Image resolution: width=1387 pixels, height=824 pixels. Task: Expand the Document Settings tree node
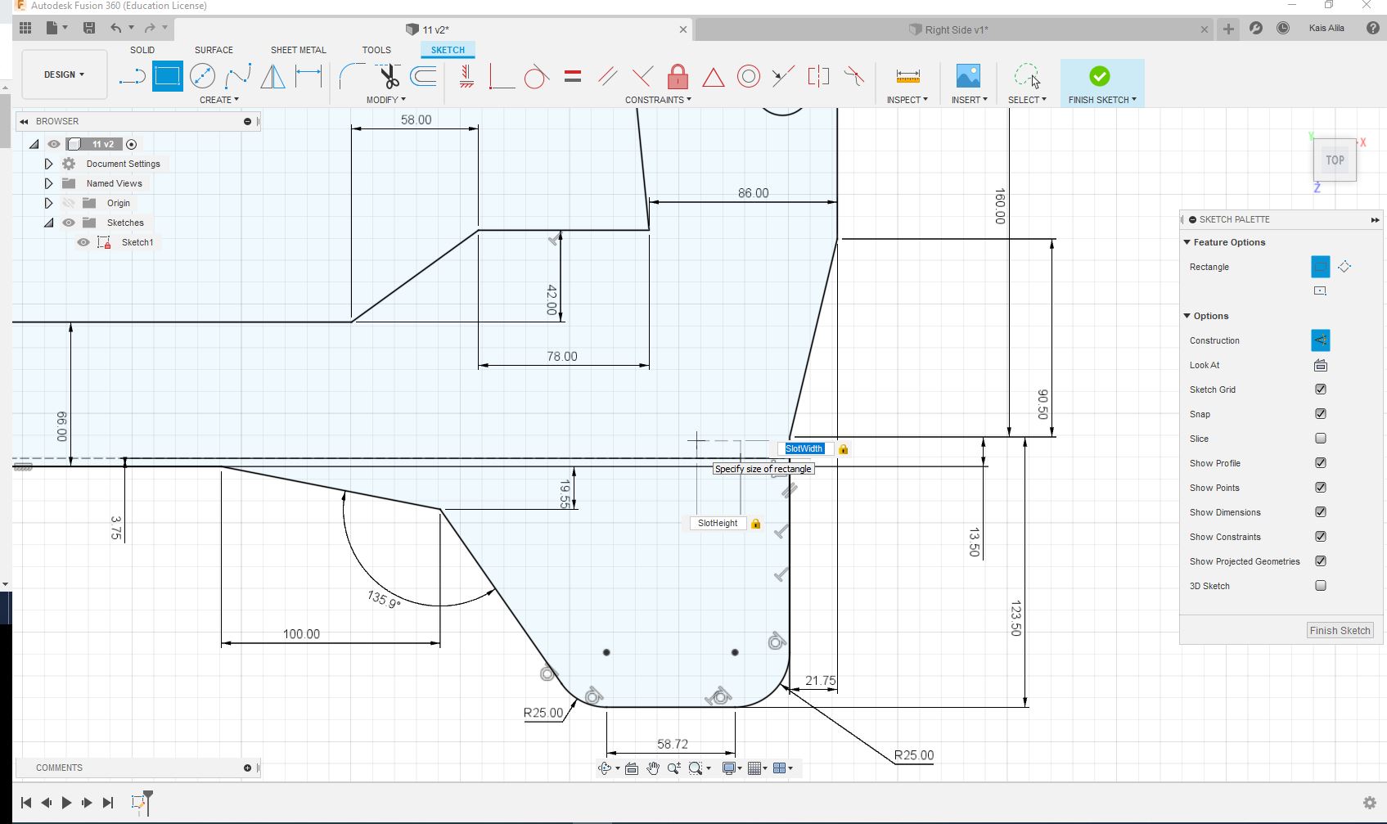pyautogui.click(x=48, y=164)
